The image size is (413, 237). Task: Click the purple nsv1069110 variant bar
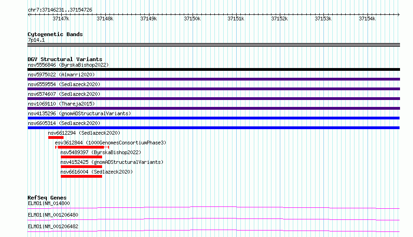tap(213, 108)
